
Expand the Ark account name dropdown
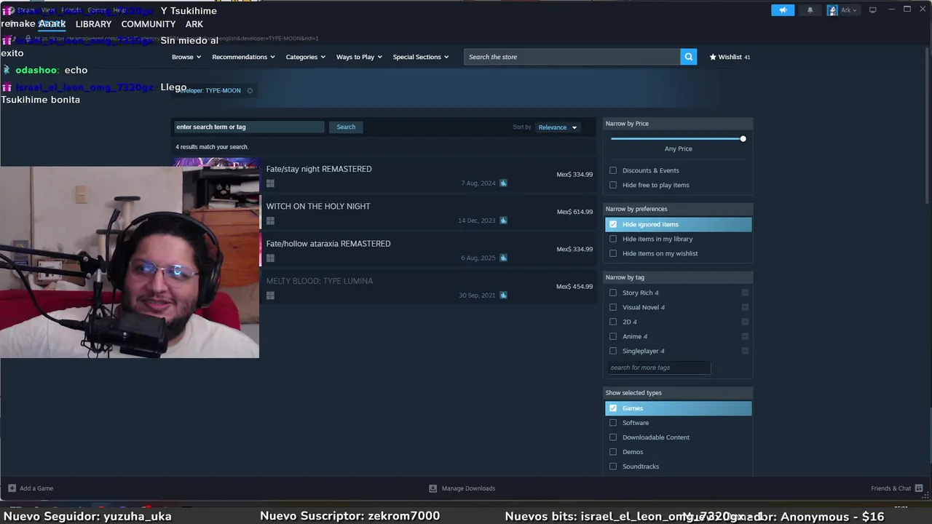point(849,10)
